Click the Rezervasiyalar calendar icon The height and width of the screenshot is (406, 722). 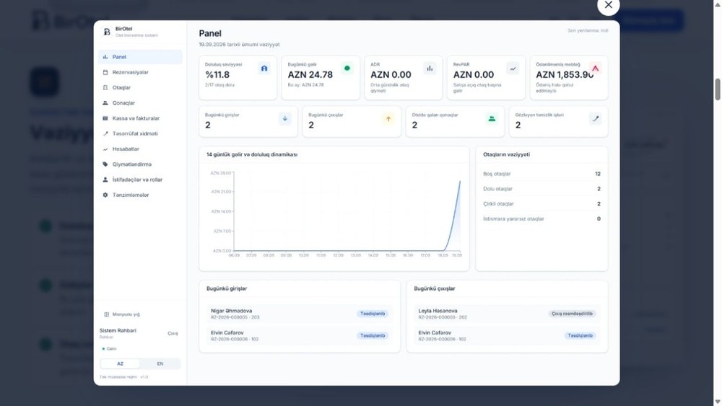(x=105, y=72)
